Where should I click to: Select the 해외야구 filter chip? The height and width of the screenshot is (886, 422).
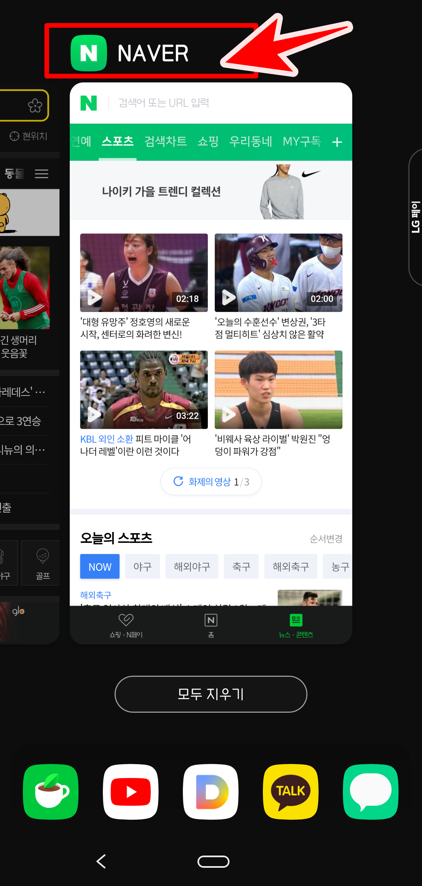192,566
